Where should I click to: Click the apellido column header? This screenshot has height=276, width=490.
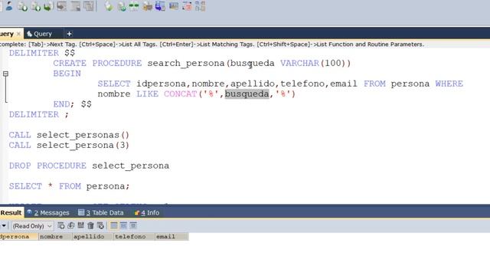coord(93,237)
